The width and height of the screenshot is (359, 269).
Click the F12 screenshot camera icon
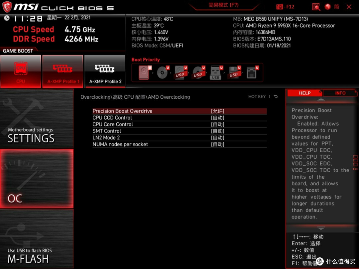[x=279, y=7]
